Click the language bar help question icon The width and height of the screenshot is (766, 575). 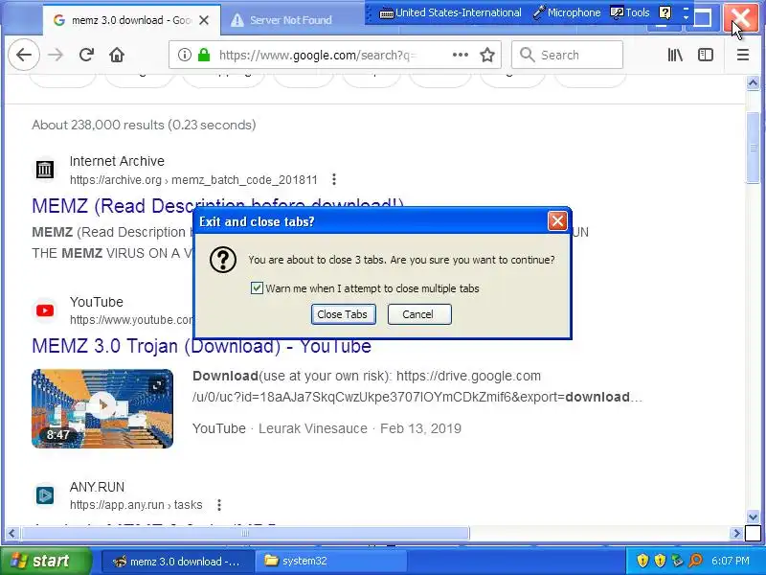pos(665,12)
